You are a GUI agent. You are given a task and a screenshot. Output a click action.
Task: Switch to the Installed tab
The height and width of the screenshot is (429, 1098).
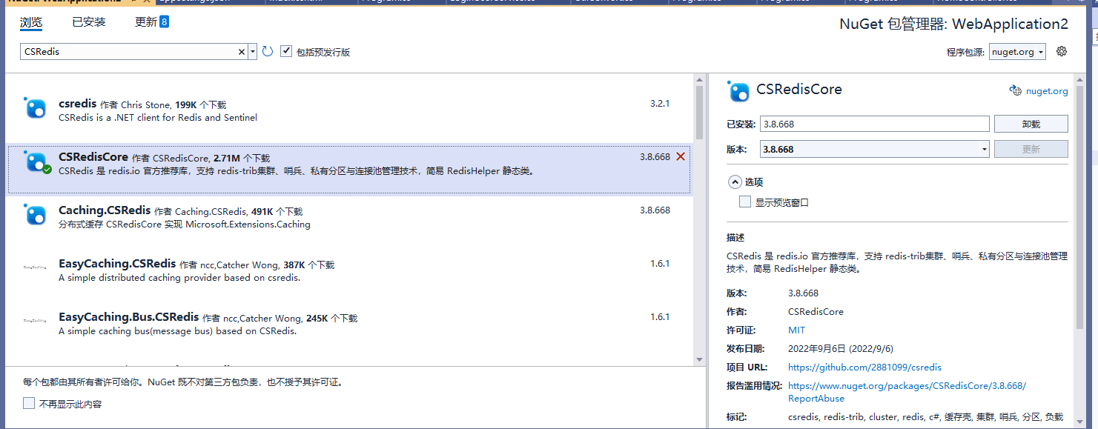pyautogui.click(x=89, y=22)
